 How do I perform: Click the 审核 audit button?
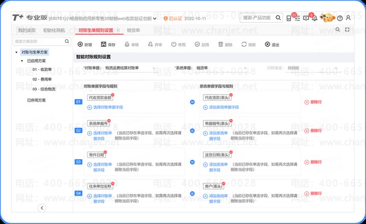pyautogui.click(x=132, y=44)
